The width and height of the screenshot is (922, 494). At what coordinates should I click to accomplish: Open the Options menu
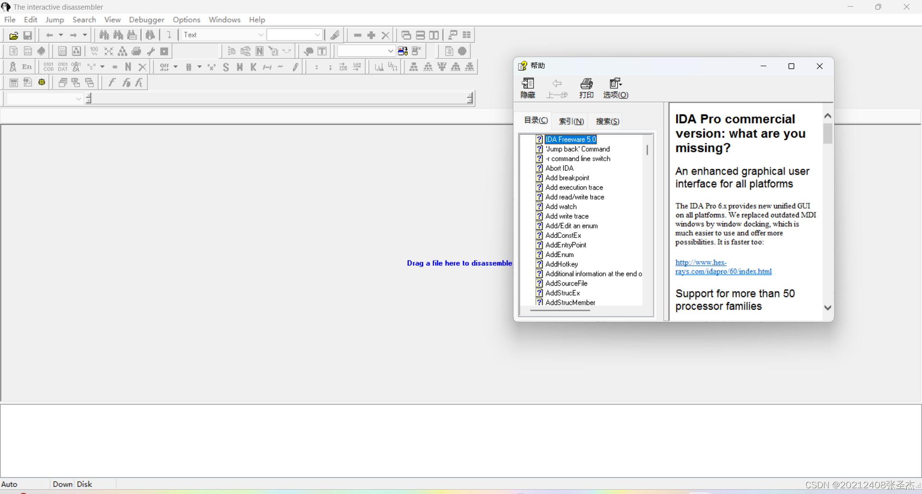[x=186, y=20]
